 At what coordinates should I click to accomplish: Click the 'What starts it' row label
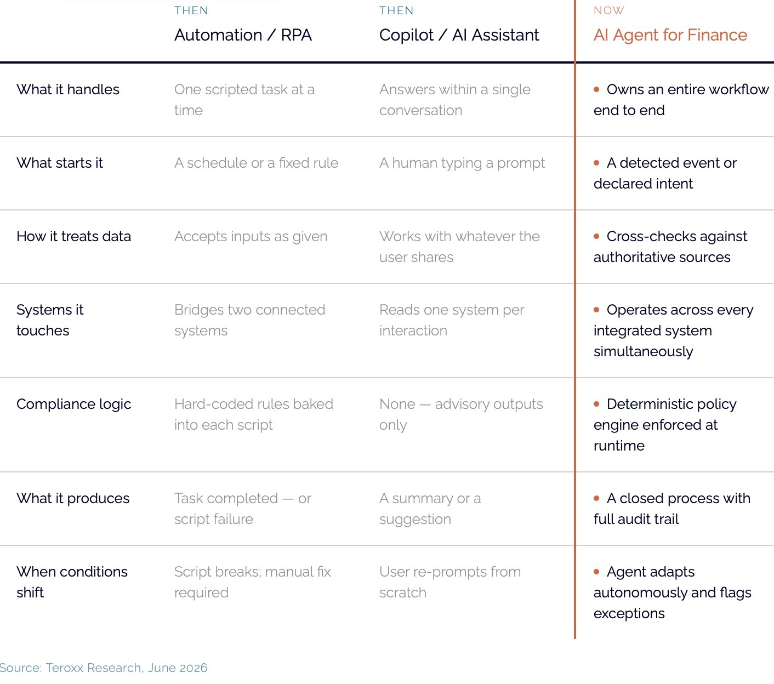click(x=60, y=163)
